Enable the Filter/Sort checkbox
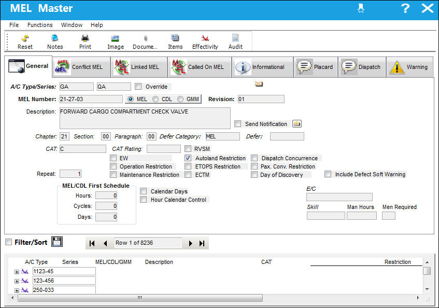The height and width of the screenshot is (308, 439). tap(9, 242)
